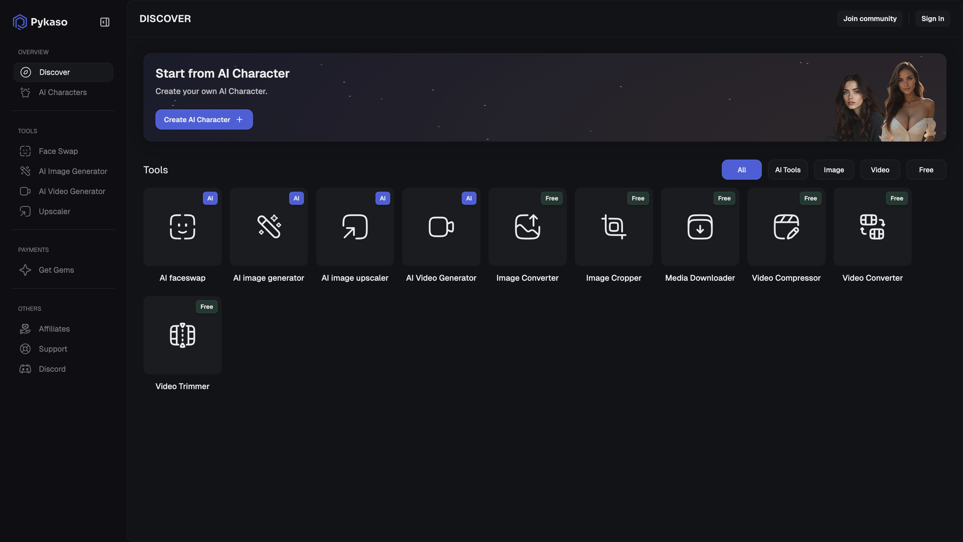Open the Media Downloader tool icon
This screenshot has height=542, width=963.
pyautogui.click(x=700, y=227)
